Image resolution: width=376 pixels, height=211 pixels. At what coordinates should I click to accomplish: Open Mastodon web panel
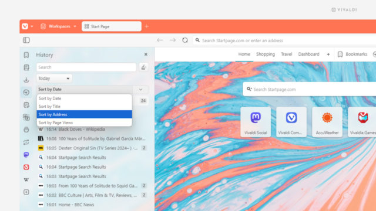coord(26,155)
